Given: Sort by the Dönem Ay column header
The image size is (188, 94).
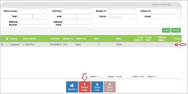Looking at the screenshot, I should click(81, 39).
